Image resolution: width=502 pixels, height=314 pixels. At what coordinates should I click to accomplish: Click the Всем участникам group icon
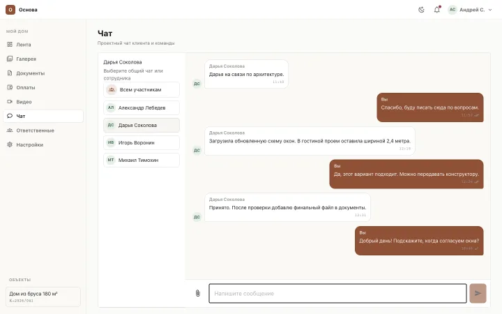(112, 90)
